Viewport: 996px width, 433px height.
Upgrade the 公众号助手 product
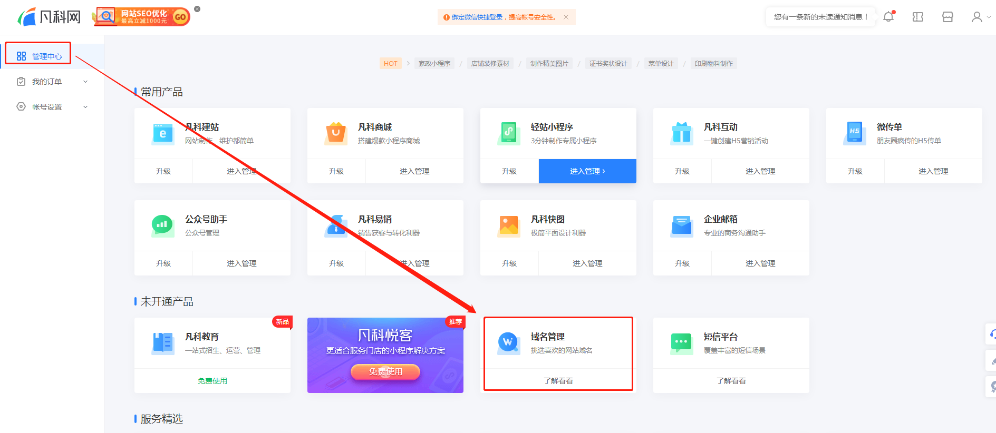click(x=163, y=263)
